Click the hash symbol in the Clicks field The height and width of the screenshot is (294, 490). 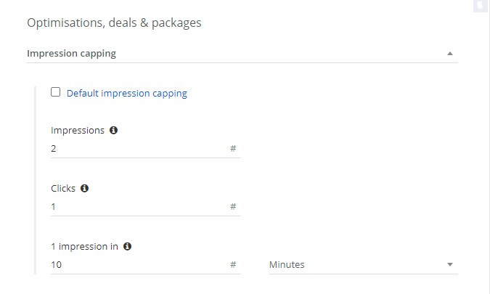point(233,206)
